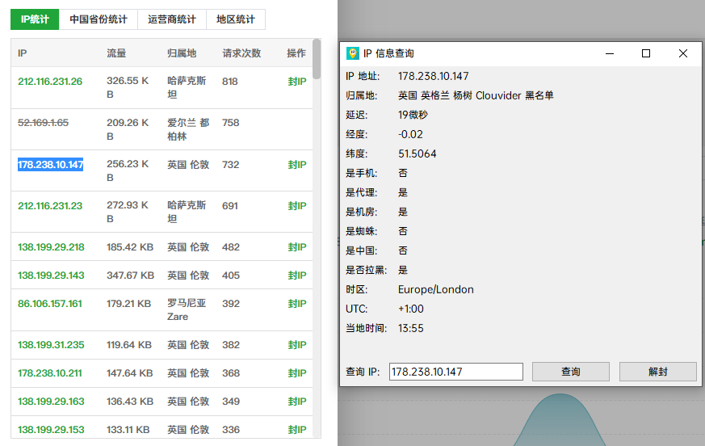
Task: Open the 中国省份统计 tab
Action: tap(98, 19)
